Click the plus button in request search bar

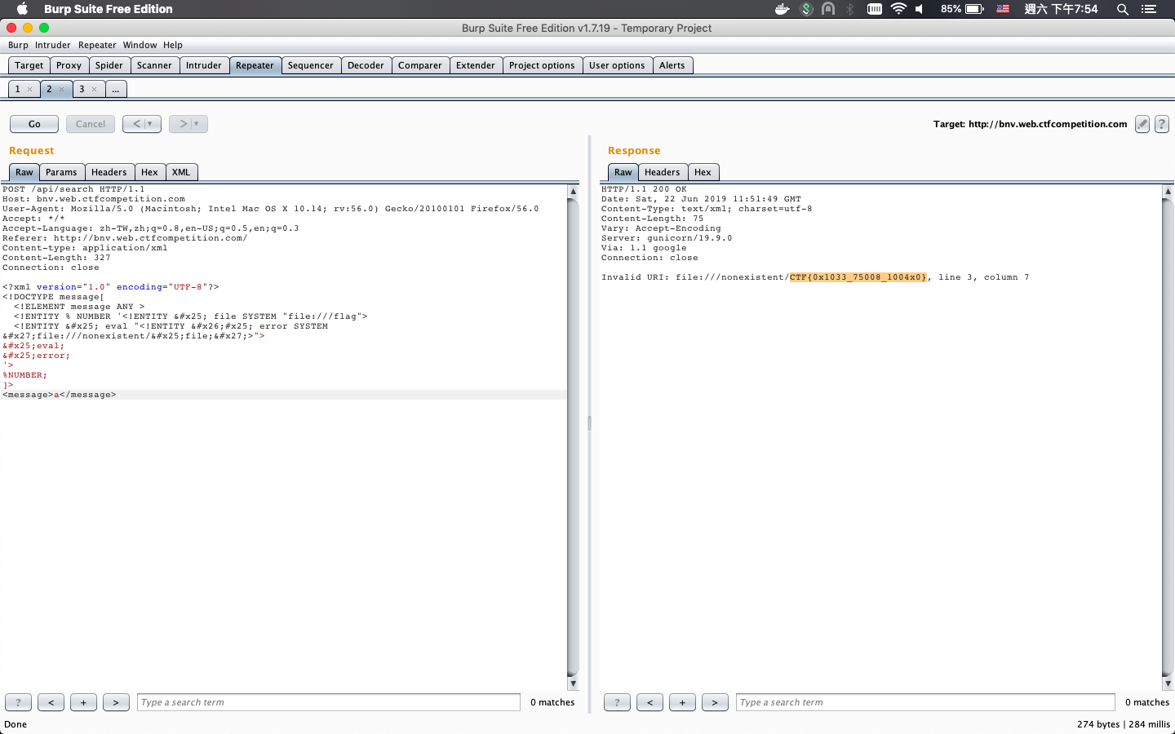click(x=83, y=702)
